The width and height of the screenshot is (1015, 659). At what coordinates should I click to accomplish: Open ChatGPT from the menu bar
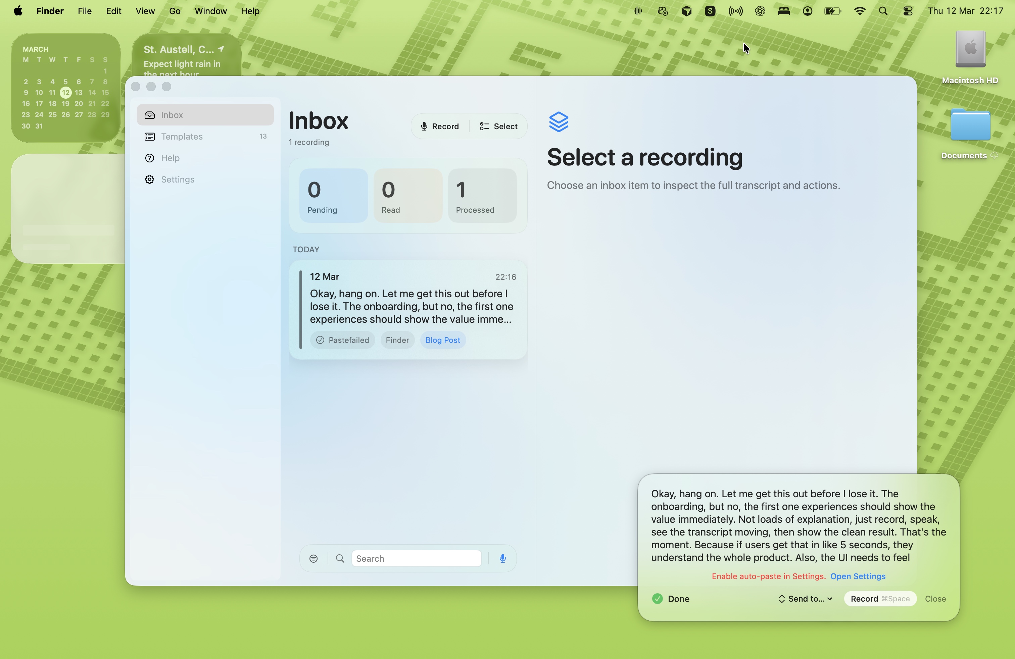(x=760, y=11)
